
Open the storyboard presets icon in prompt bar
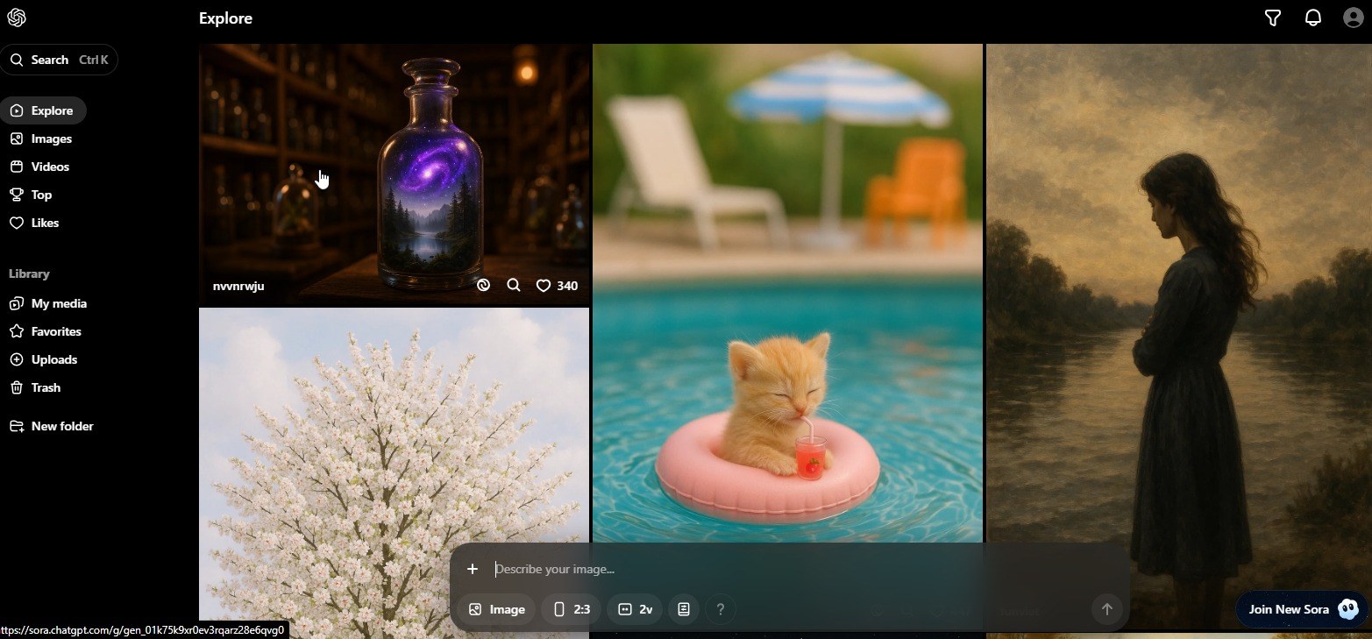pyautogui.click(x=684, y=609)
